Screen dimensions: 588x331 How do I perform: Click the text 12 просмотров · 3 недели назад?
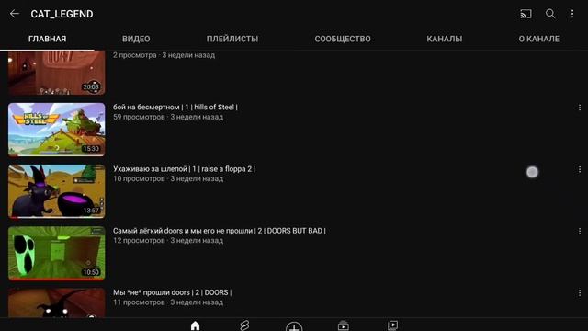[168, 241]
